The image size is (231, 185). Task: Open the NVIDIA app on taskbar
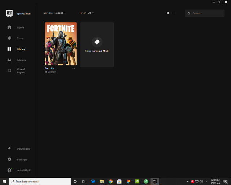coord(137,181)
